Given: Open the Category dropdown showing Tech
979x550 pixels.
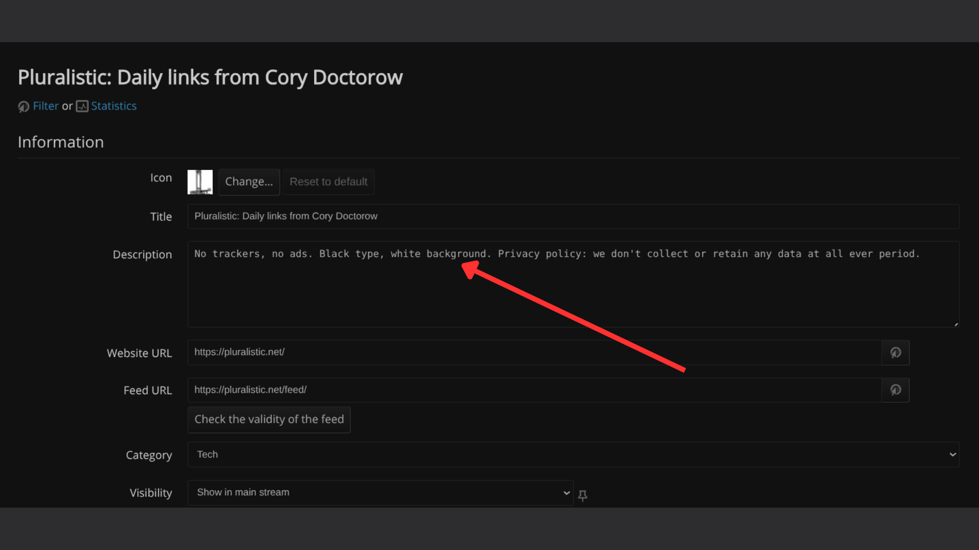Looking at the screenshot, I should pos(573,455).
